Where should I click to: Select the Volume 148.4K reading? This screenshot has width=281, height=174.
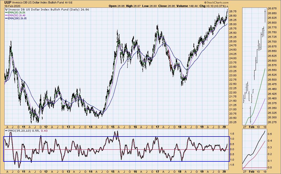[x=187, y=6]
